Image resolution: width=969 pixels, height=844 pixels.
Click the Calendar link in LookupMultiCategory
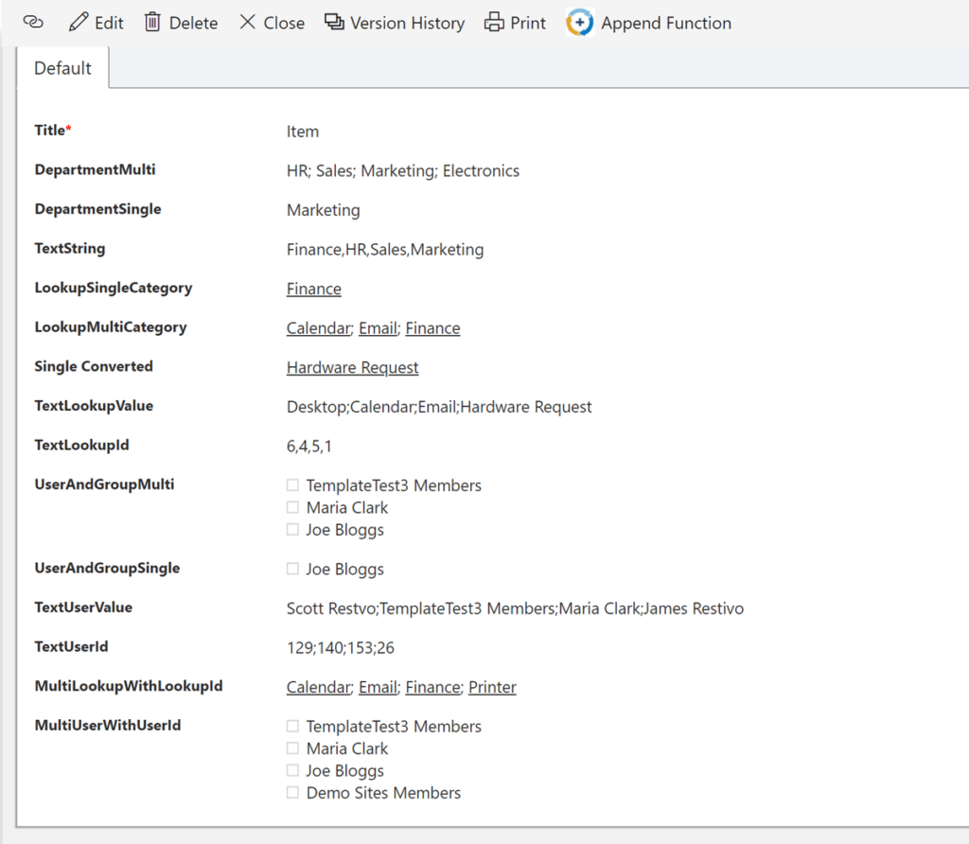(318, 328)
